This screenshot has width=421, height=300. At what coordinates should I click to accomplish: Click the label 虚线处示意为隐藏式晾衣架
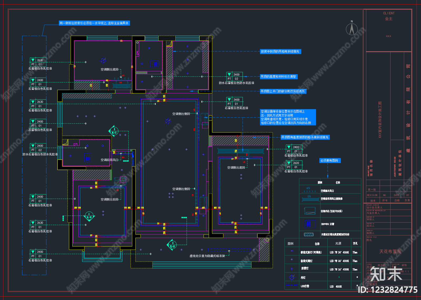click(x=207, y=256)
